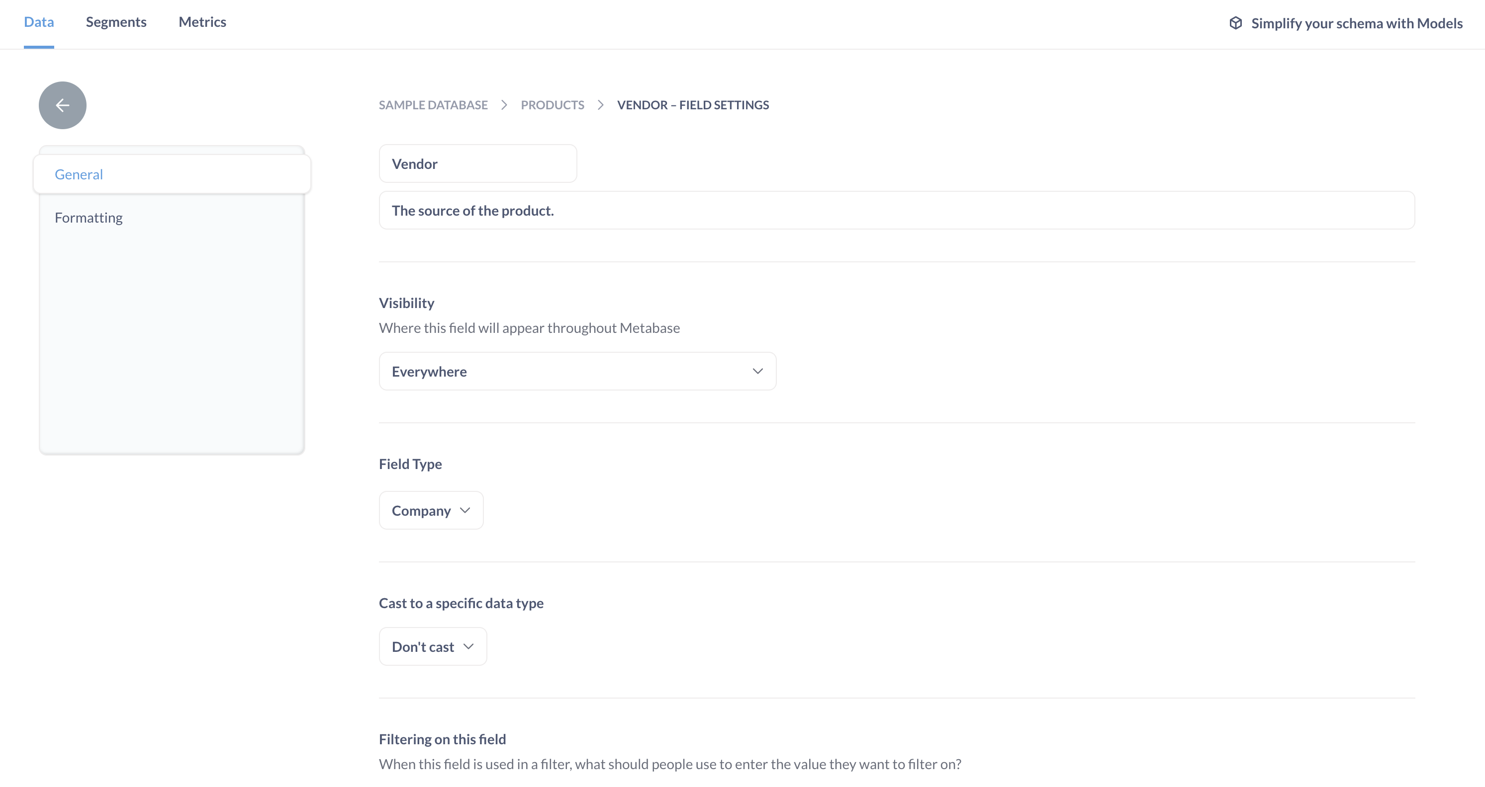
Task: Click the Don't cast chevron icon
Action: 468,646
